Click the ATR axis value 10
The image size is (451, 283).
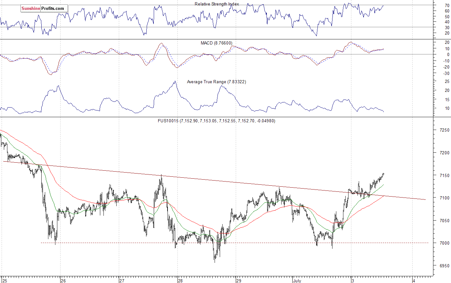pos(447,109)
